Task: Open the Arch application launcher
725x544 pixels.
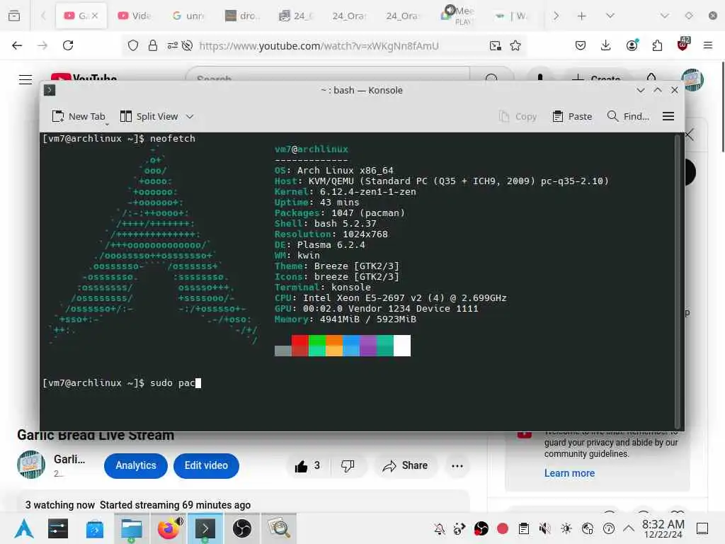Action: pos(23,528)
